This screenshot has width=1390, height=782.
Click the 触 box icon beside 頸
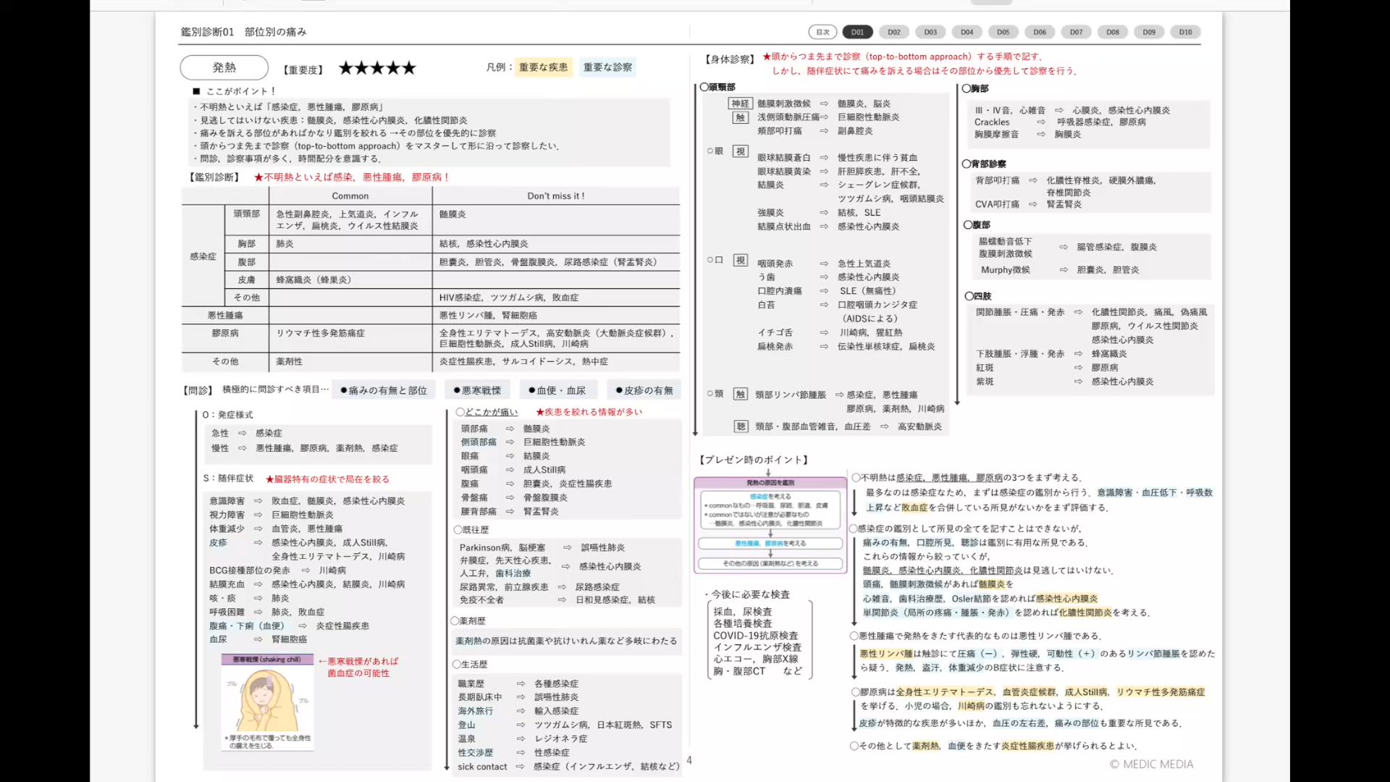tap(740, 395)
